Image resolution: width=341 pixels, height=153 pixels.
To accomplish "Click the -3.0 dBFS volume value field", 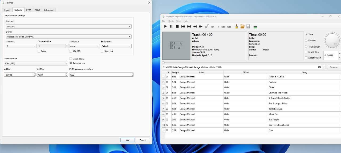I will (x=331, y=55).
